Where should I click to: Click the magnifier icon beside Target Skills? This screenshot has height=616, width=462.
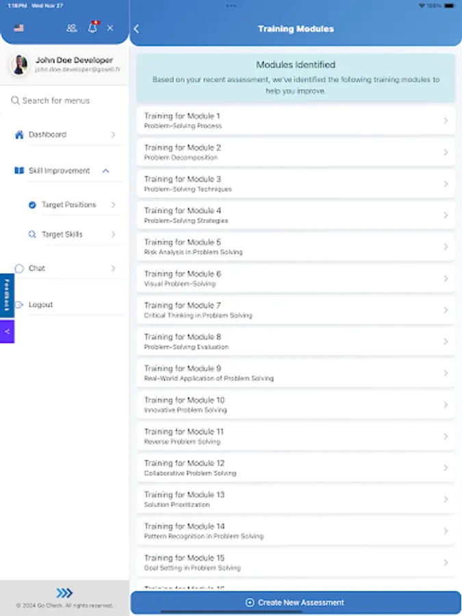point(32,234)
